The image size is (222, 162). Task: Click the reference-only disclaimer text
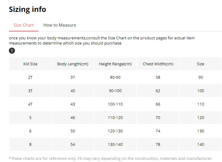pyautogui.click(x=111, y=158)
